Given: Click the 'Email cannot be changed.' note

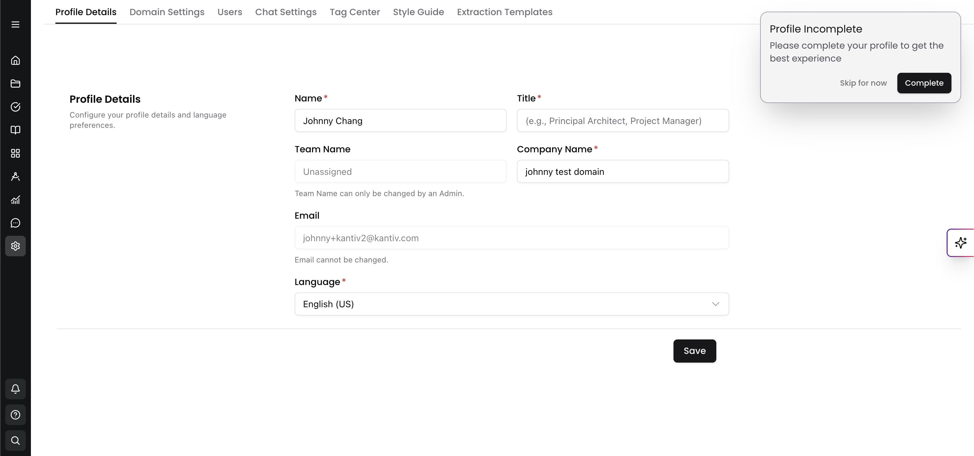Looking at the screenshot, I should coord(341,260).
